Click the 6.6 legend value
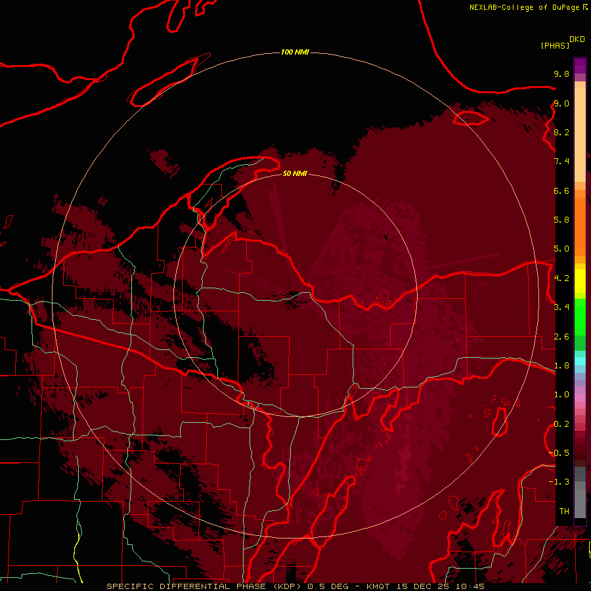This screenshot has width=591, height=591. click(x=561, y=190)
